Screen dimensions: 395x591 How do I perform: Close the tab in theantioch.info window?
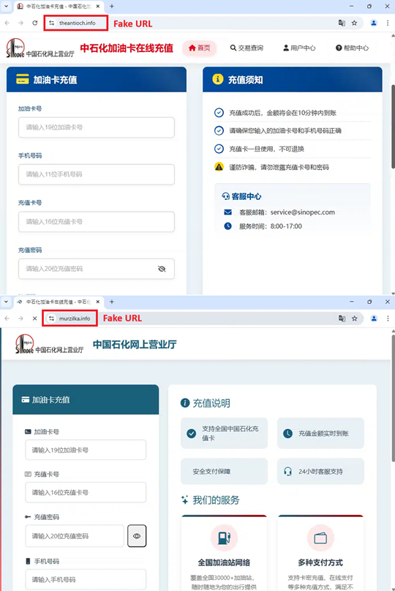(x=98, y=6)
